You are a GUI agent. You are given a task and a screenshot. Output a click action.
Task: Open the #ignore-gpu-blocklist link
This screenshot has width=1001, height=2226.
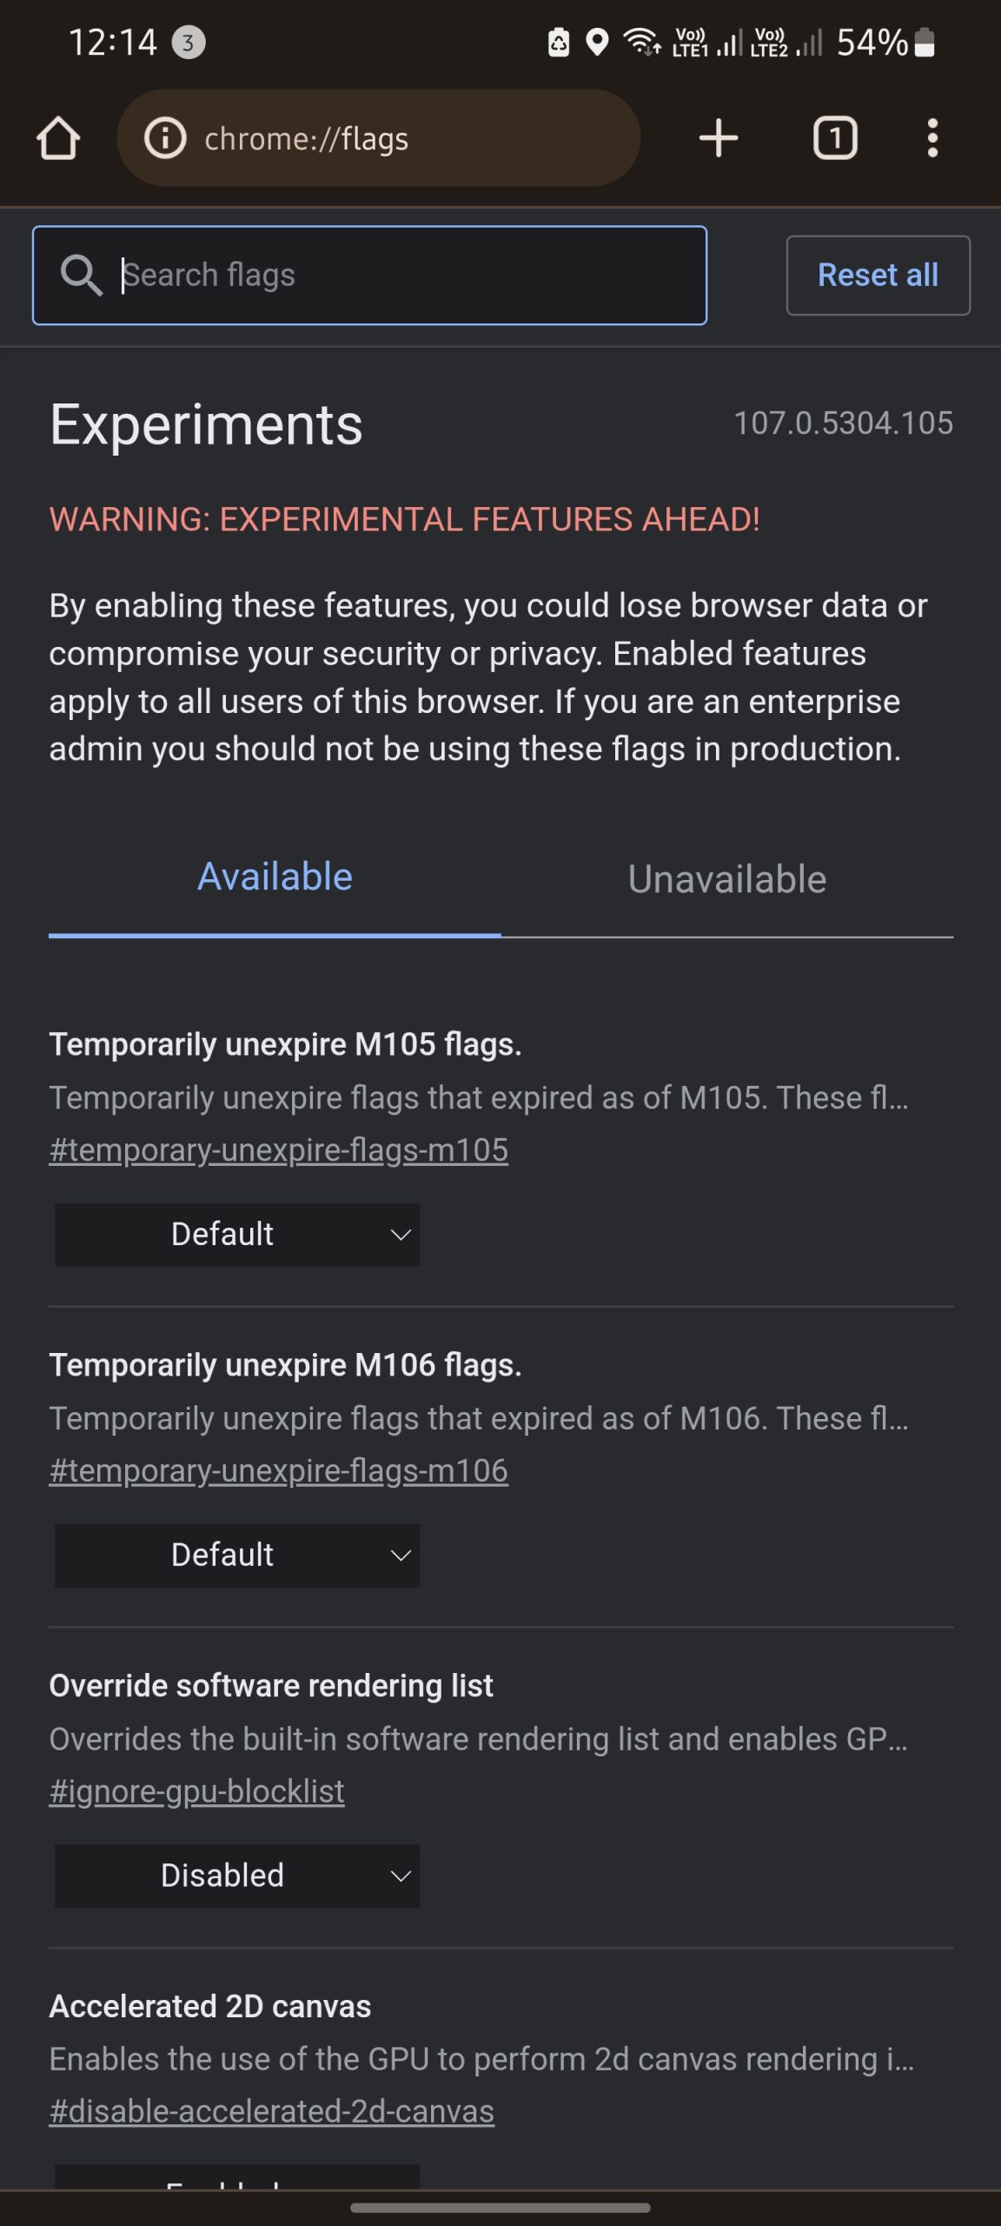197,1791
